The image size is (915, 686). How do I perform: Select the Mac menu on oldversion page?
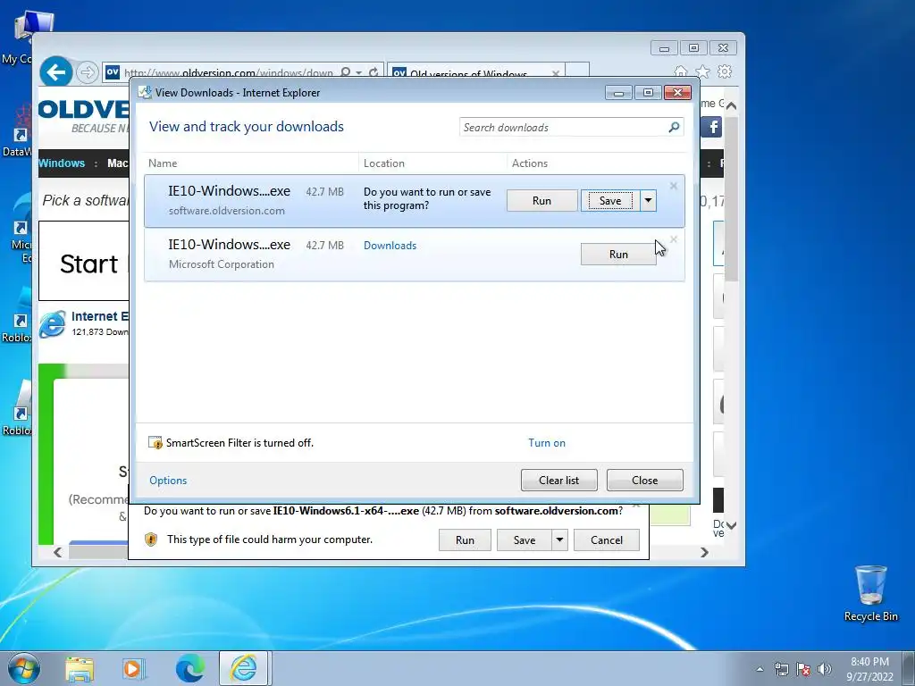[x=117, y=163]
